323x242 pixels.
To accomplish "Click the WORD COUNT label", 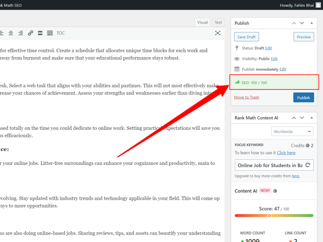I will [x=253, y=233].
